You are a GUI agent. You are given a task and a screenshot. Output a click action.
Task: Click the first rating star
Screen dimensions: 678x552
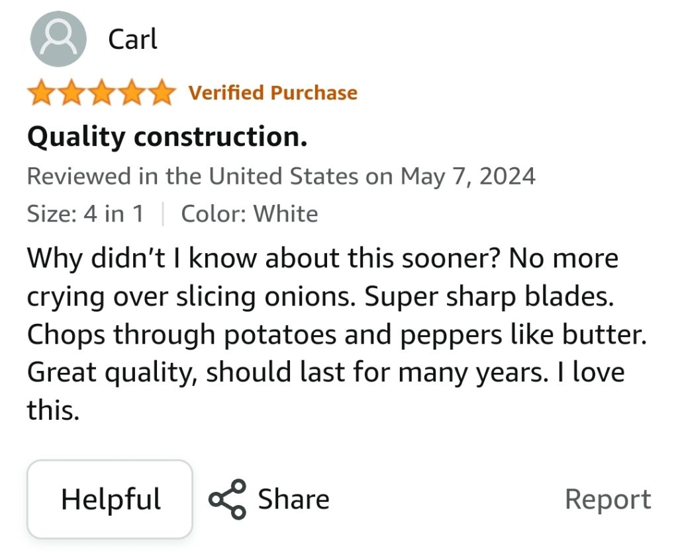(42, 93)
